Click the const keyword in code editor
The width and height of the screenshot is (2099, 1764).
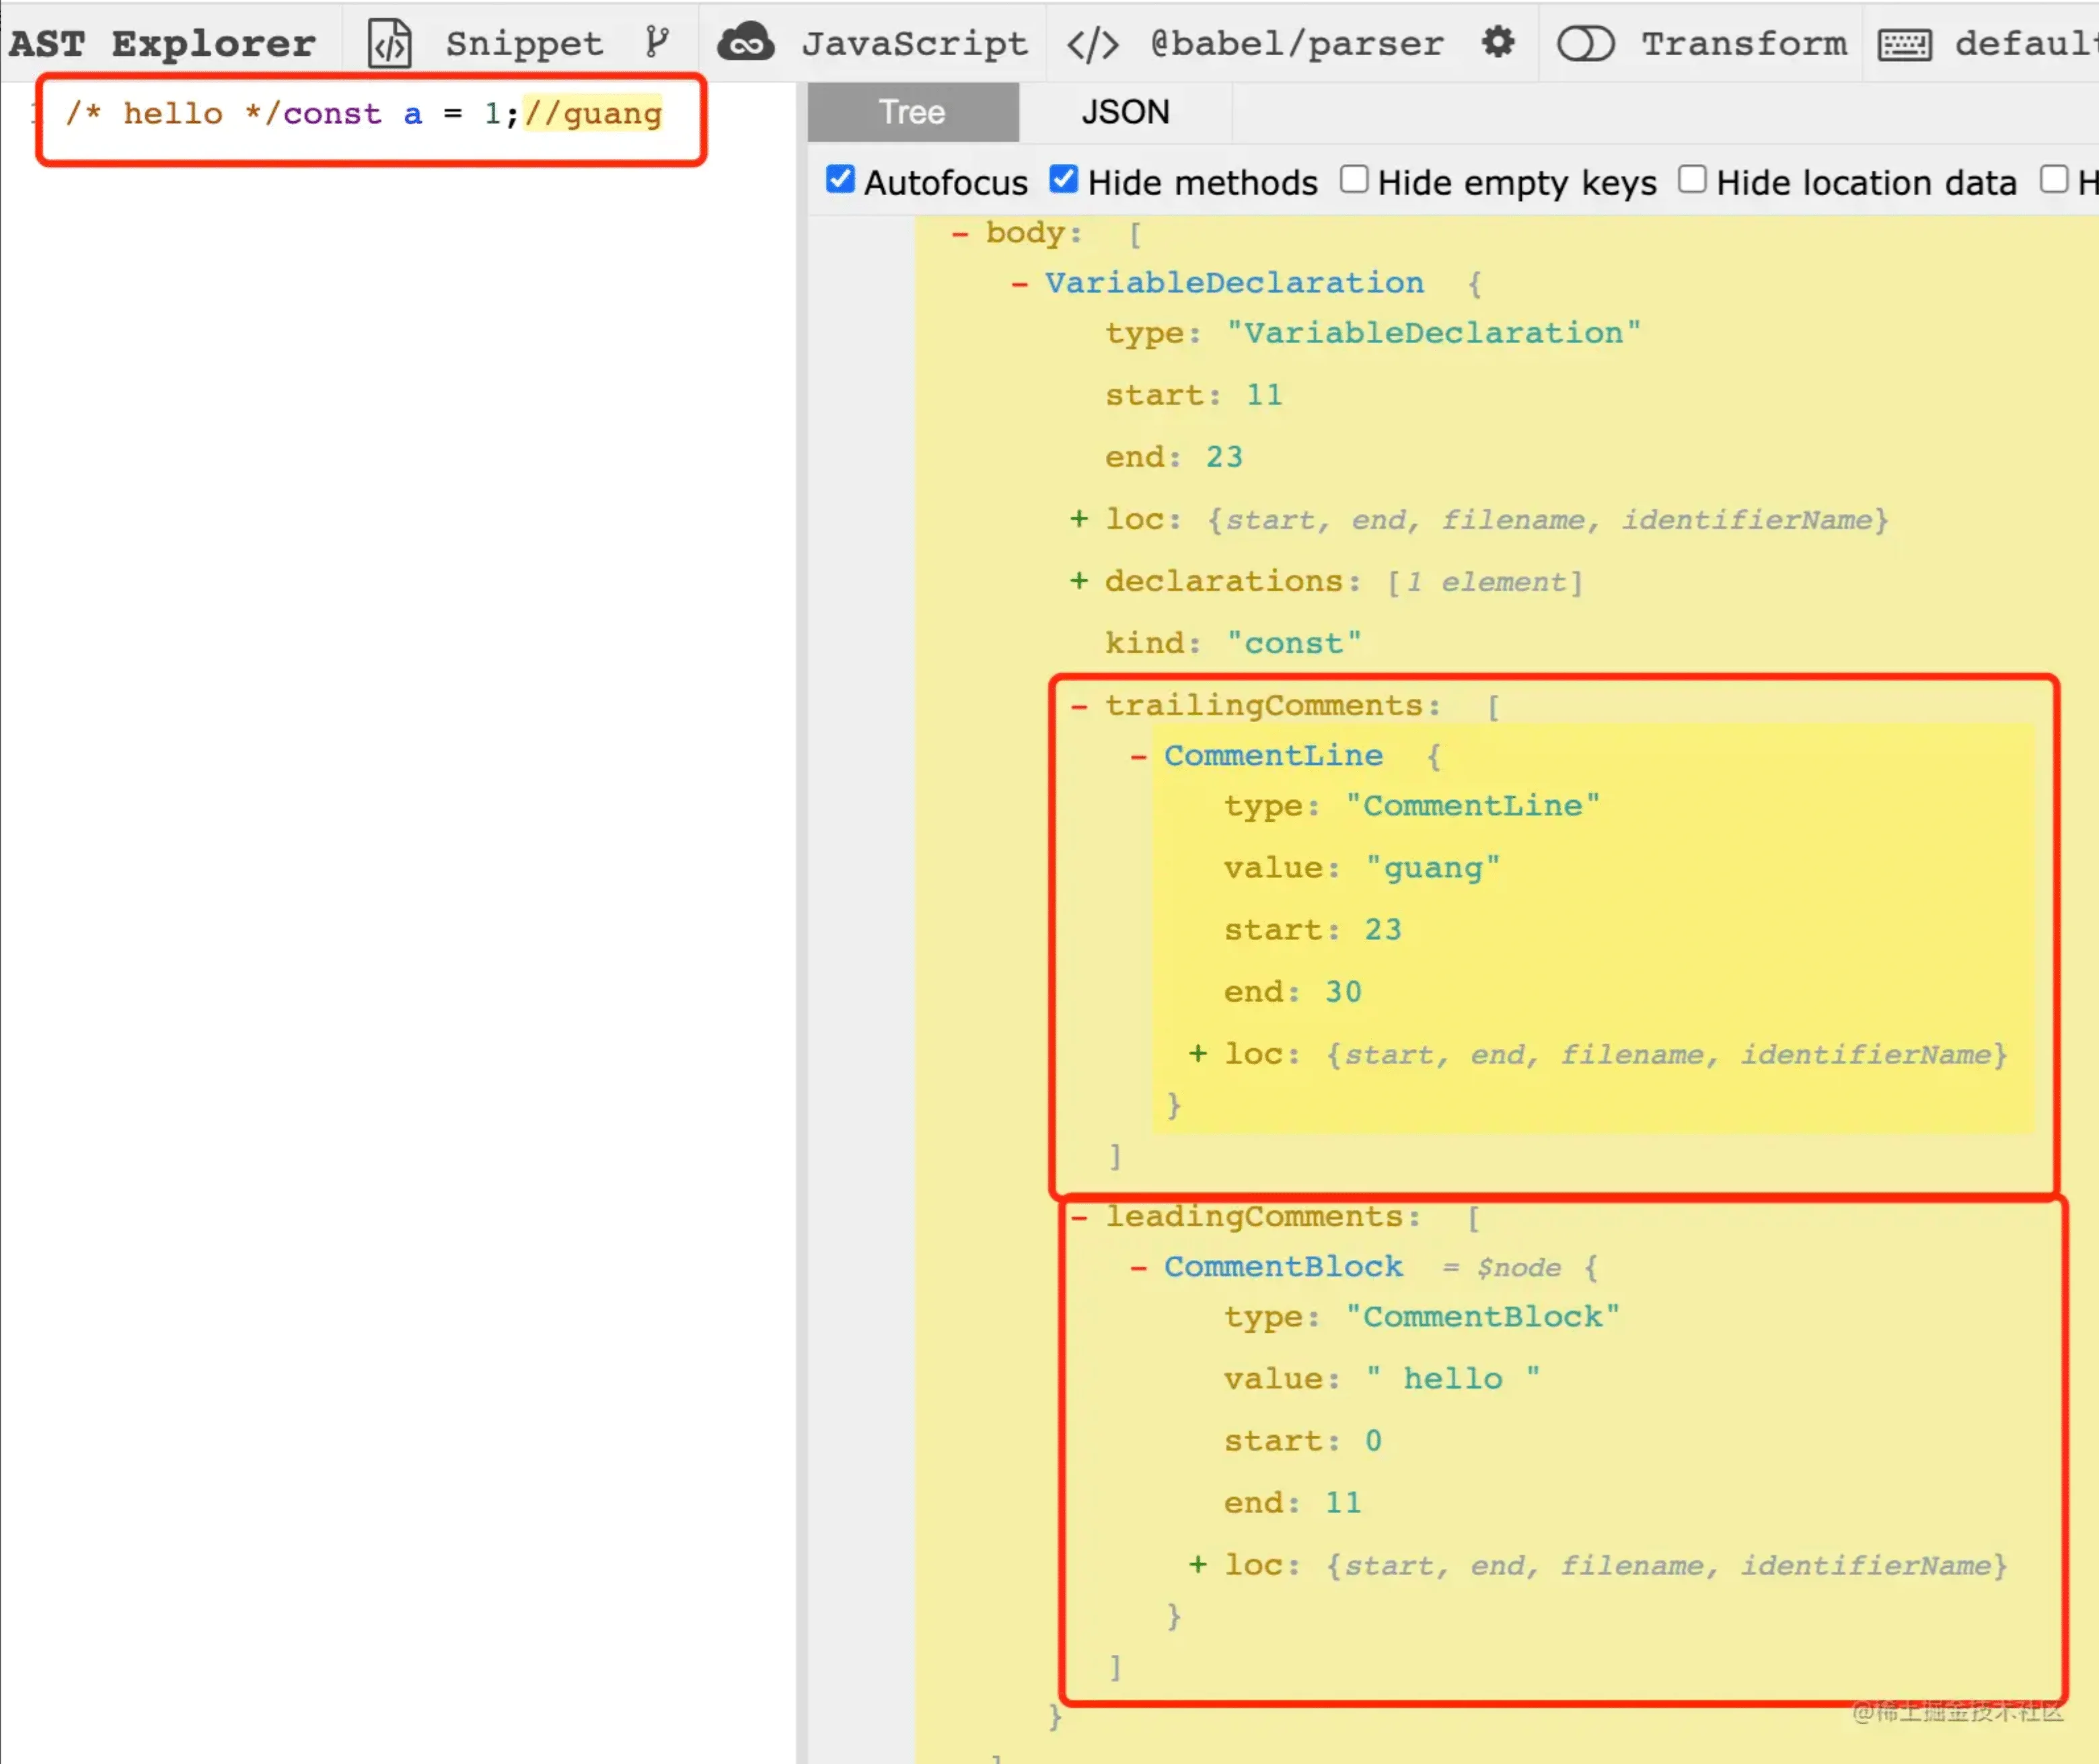[332, 113]
